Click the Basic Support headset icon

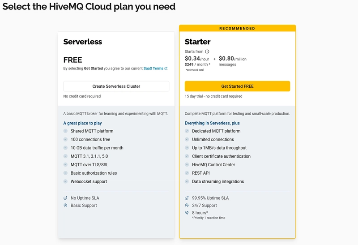click(x=65, y=205)
